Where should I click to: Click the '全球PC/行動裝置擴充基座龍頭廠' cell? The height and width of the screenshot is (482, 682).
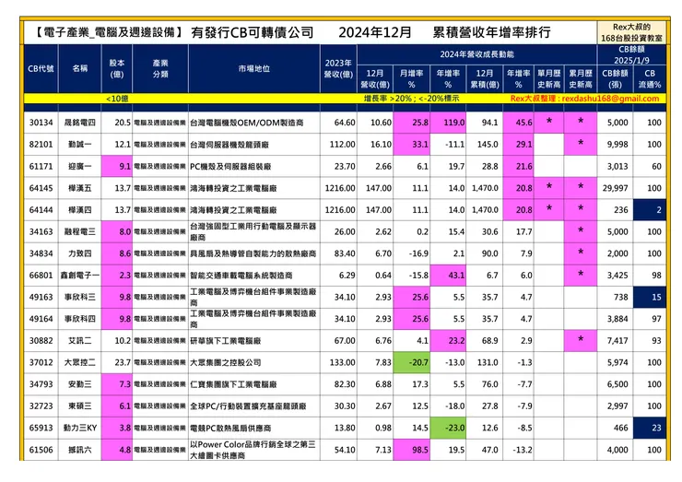click(254, 406)
